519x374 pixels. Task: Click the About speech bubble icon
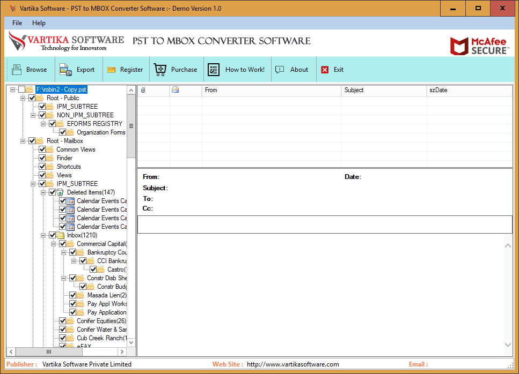click(280, 69)
